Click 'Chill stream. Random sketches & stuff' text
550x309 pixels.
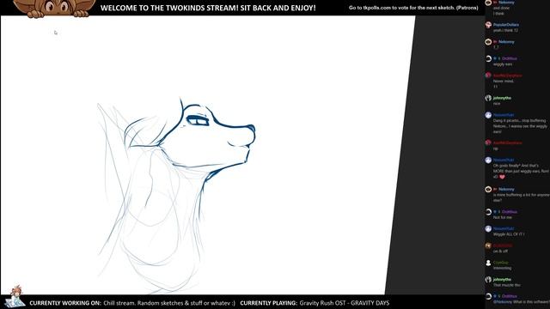(169, 303)
